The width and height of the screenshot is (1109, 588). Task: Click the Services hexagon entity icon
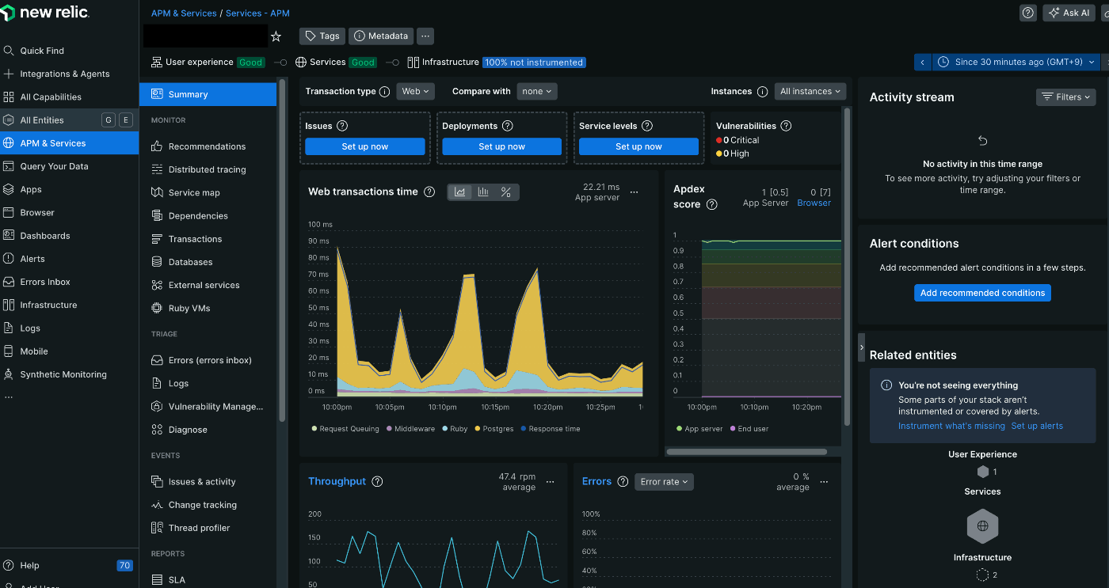tap(982, 525)
